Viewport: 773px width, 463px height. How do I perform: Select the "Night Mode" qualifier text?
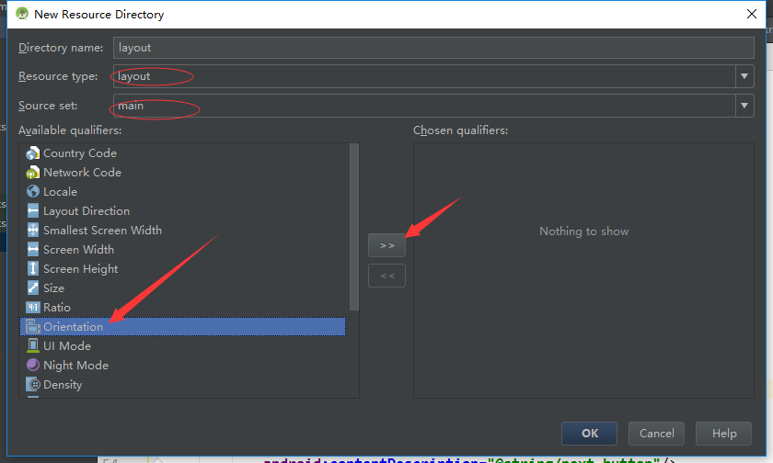[75, 366]
